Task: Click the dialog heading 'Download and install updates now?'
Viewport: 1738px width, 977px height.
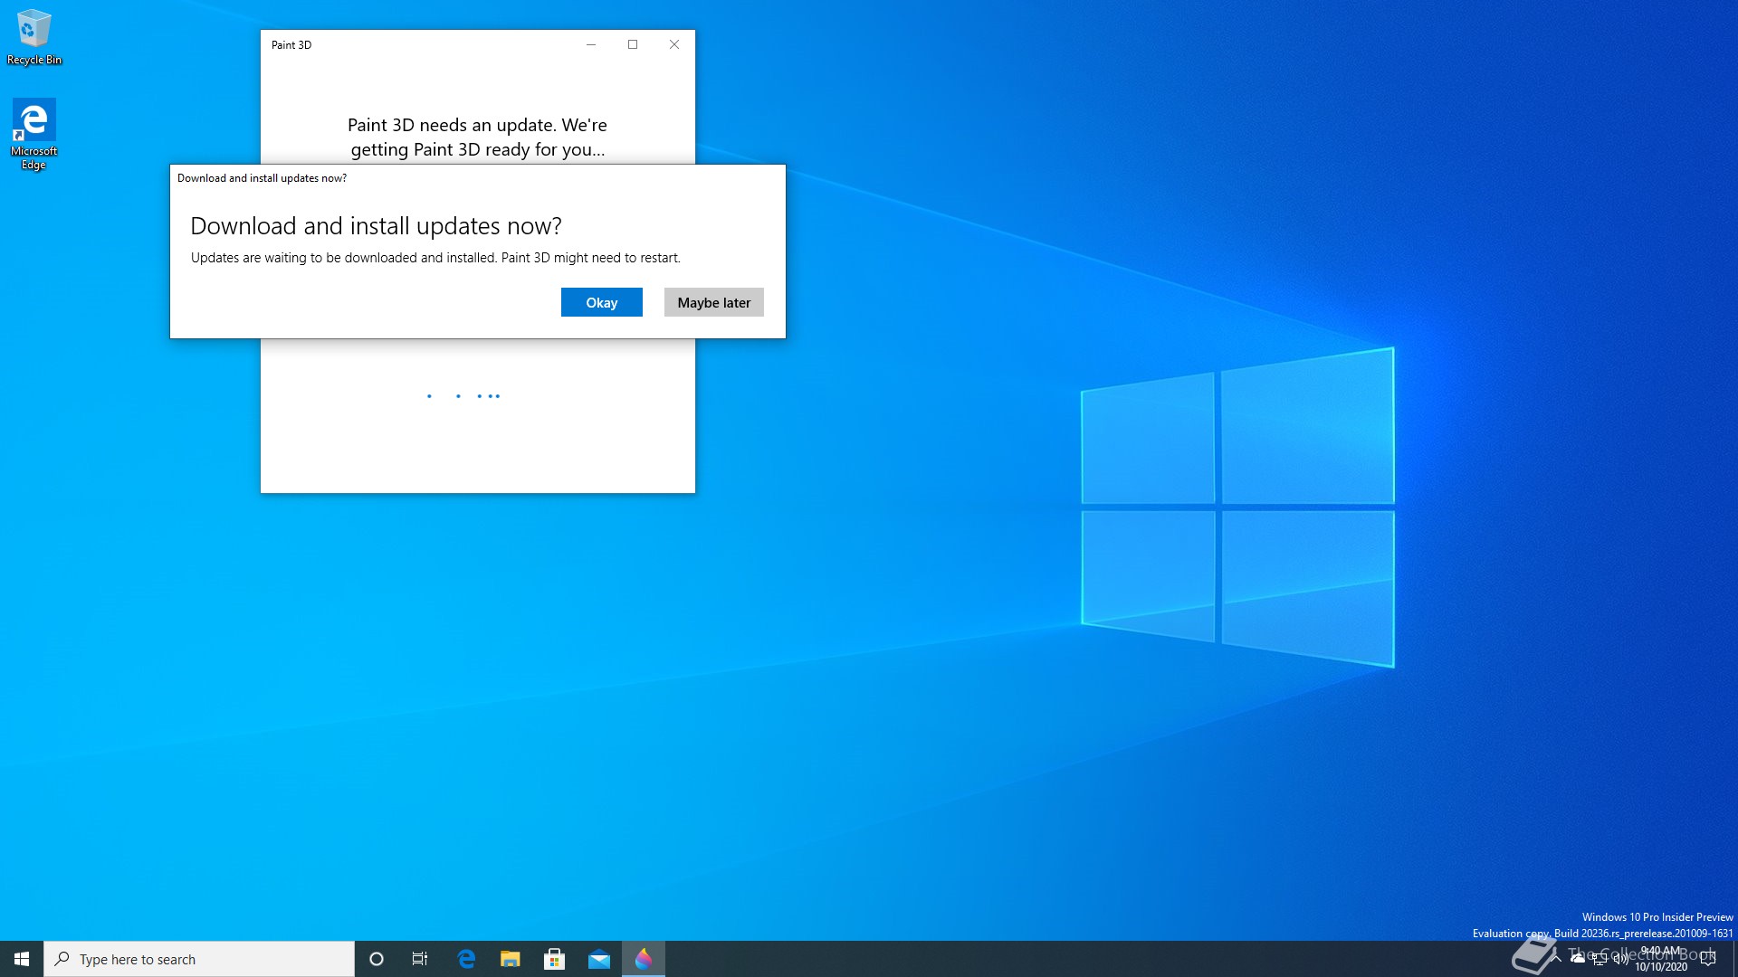Action: click(x=376, y=226)
